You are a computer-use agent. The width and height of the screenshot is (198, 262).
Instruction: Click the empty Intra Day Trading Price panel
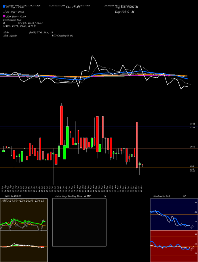(x=79, y=222)
